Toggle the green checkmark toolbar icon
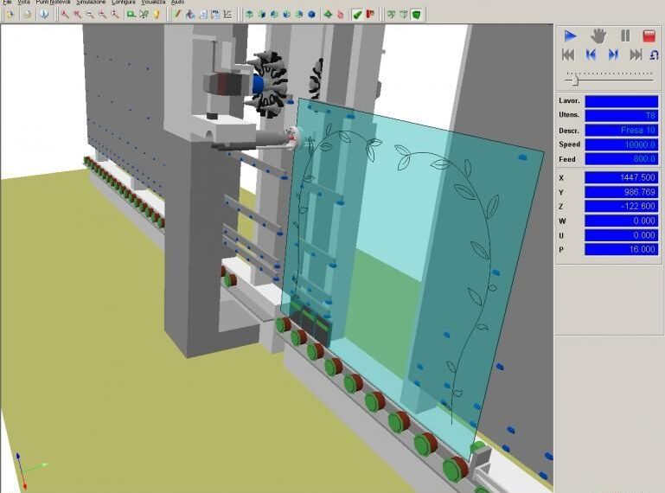Screen dimensions: 665x493 tap(357, 15)
